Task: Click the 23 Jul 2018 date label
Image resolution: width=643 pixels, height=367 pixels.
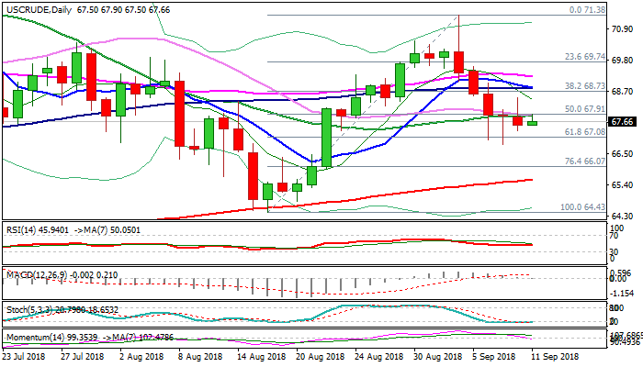Action: click(x=25, y=355)
